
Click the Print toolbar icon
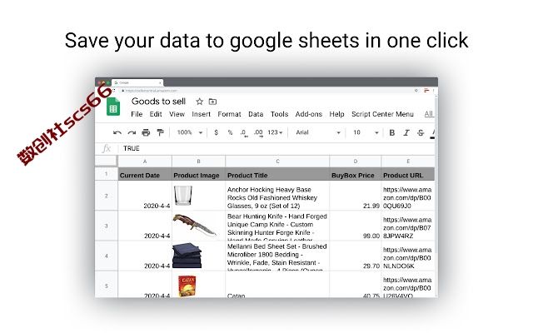click(x=146, y=132)
